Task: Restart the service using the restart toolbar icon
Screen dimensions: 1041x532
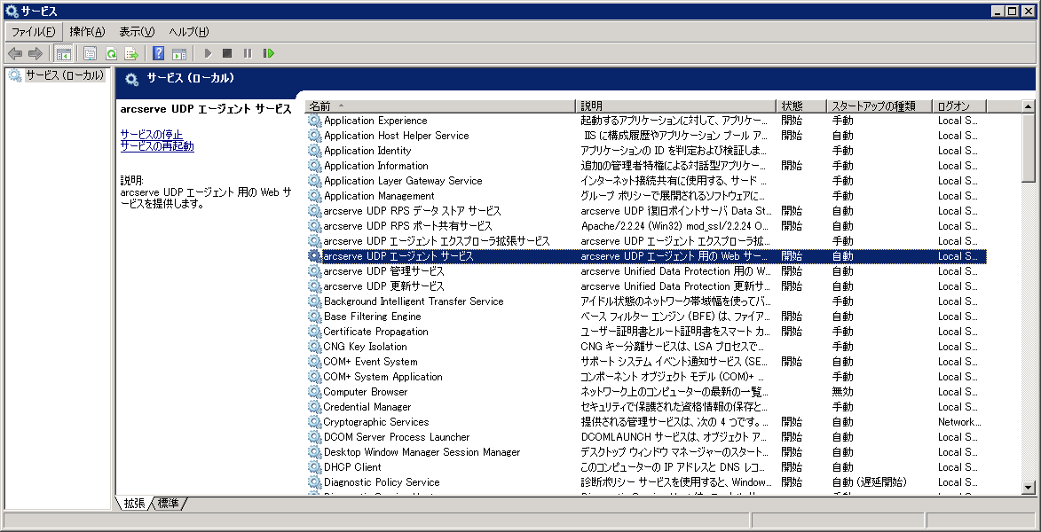Action: (x=270, y=53)
